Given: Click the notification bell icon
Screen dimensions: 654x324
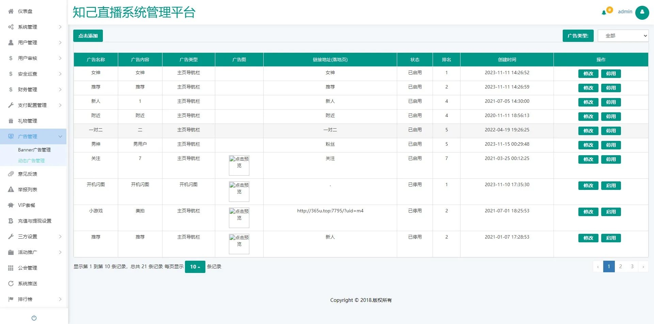Looking at the screenshot, I should tap(604, 13).
